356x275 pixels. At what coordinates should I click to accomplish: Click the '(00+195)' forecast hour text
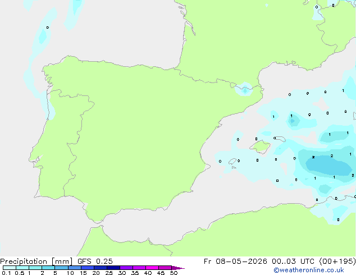(337, 262)
